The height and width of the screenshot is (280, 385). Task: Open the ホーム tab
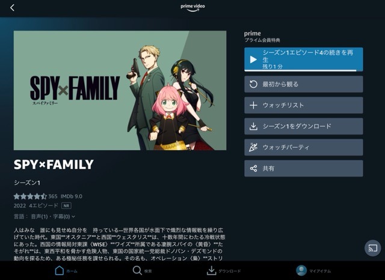click(x=66, y=270)
